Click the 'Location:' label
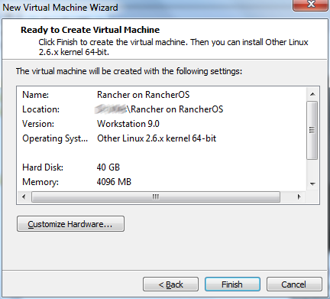Viewport: 330px width, 299px height. 40,109
